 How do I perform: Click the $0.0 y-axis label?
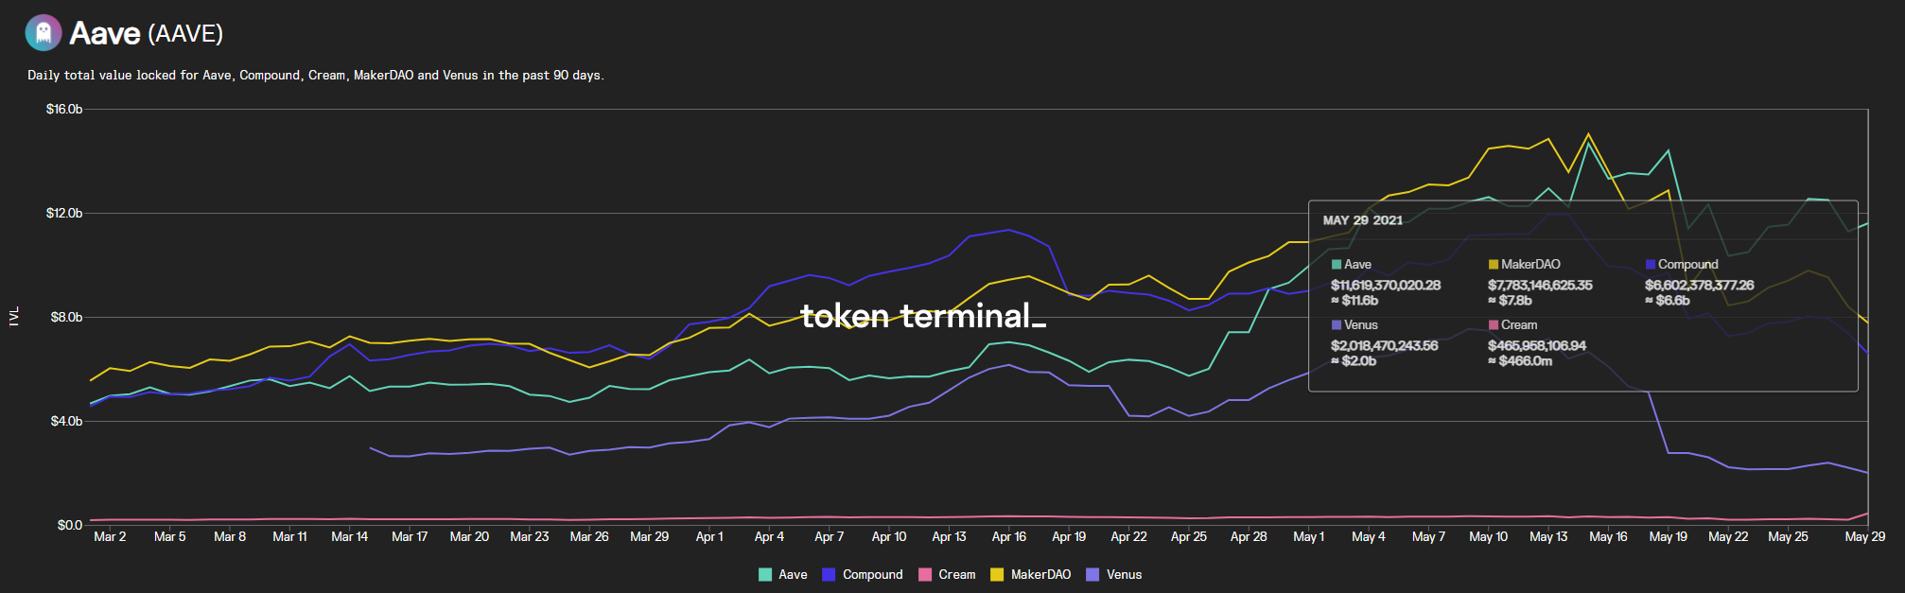(69, 525)
